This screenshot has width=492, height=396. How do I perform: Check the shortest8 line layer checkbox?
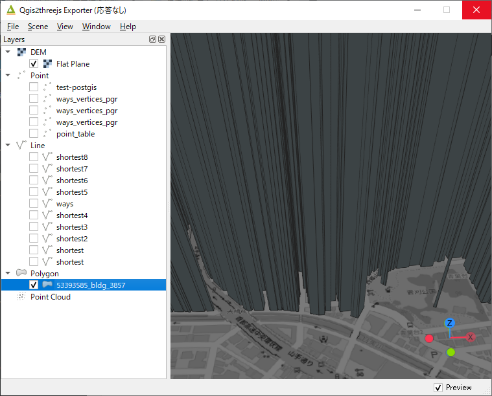tap(34, 157)
